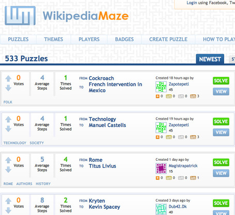Open the Manuel Castells link
The image size is (235, 215).
coord(107,125)
